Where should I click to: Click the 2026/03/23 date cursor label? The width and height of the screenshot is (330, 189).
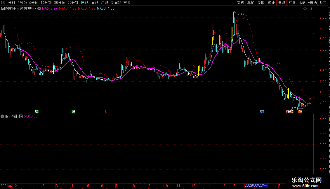click(x=256, y=186)
